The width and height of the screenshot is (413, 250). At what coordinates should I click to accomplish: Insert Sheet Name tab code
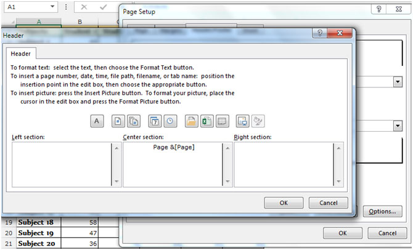tap(222, 121)
